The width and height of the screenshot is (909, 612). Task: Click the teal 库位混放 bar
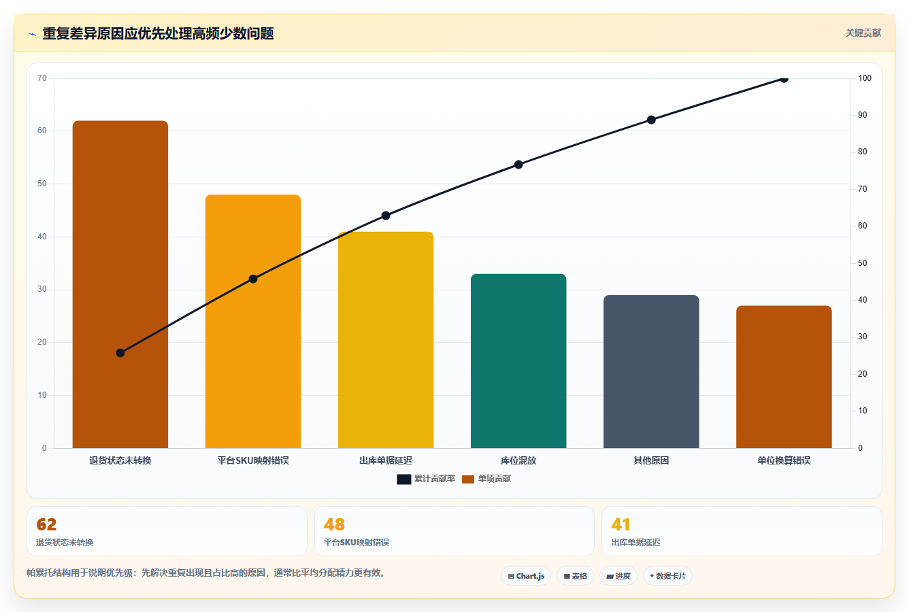click(518, 361)
